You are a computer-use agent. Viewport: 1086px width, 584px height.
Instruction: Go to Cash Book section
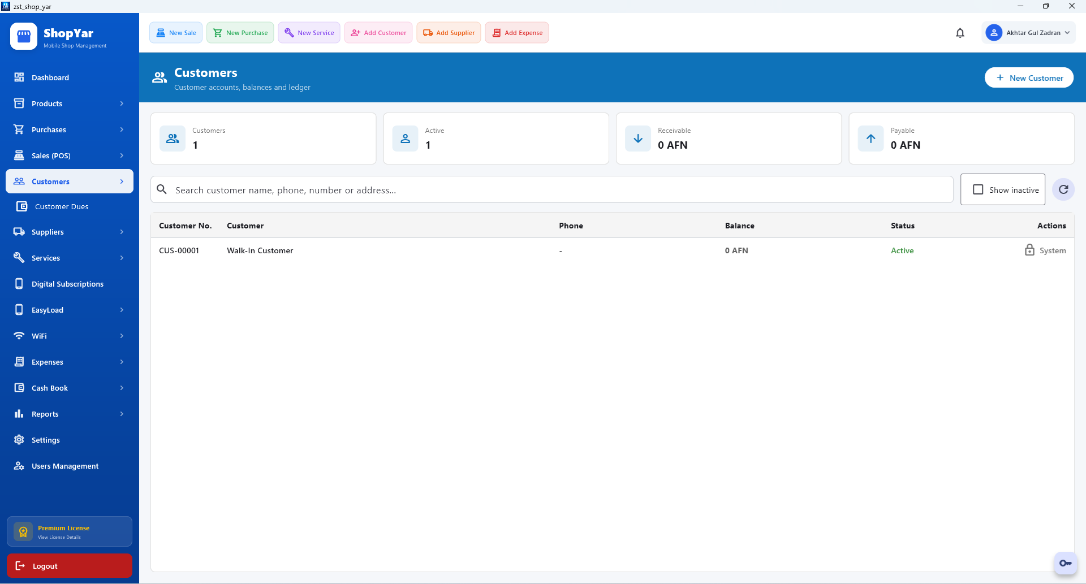coord(70,388)
